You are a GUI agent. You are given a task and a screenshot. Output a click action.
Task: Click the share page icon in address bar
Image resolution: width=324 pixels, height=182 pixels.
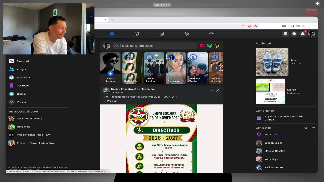pos(243,26)
